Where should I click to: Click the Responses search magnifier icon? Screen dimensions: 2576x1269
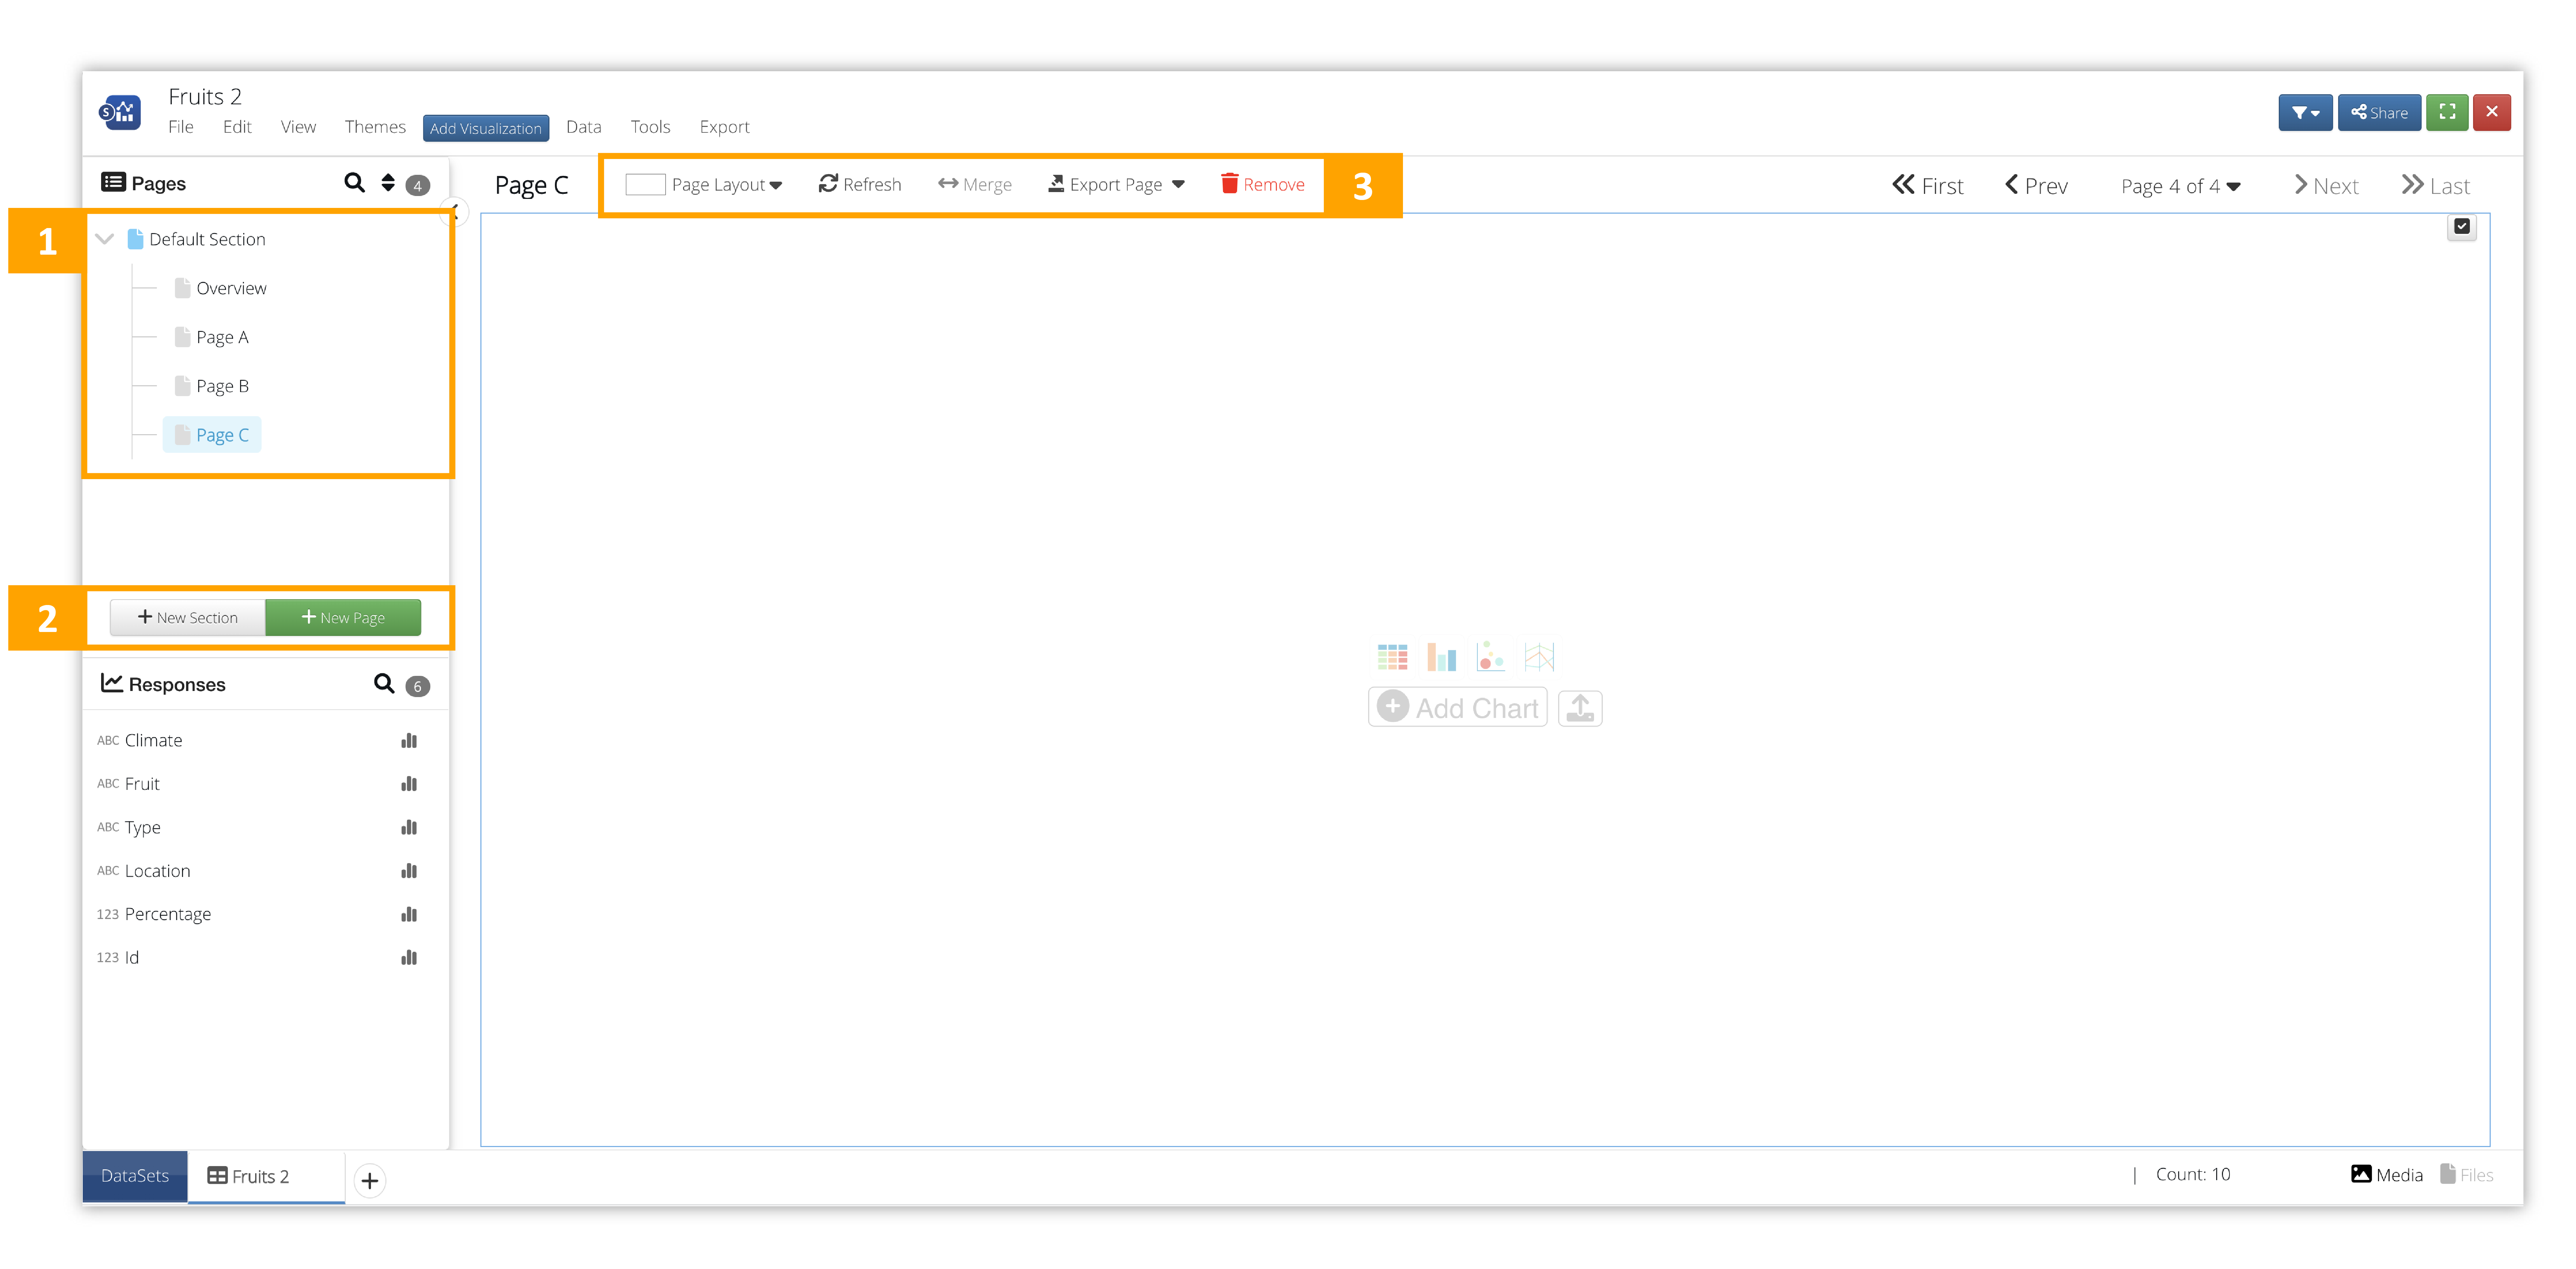pyautogui.click(x=384, y=684)
